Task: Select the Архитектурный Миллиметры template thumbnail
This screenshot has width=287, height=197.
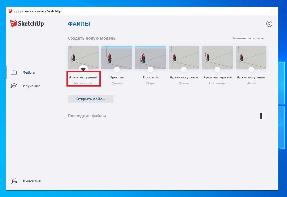Action: coord(83,58)
